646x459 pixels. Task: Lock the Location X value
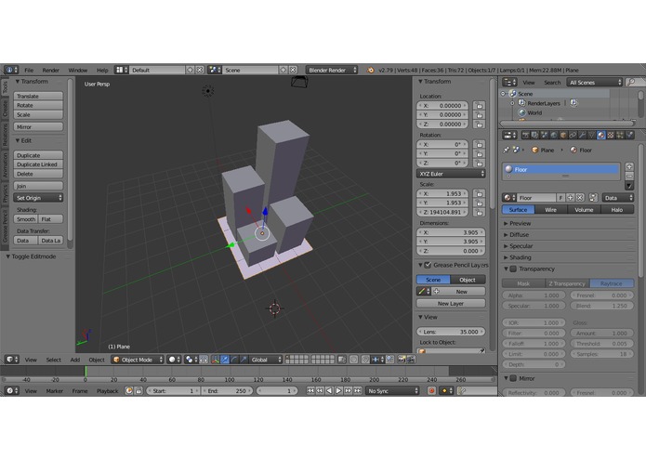pyautogui.click(x=479, y=105)
